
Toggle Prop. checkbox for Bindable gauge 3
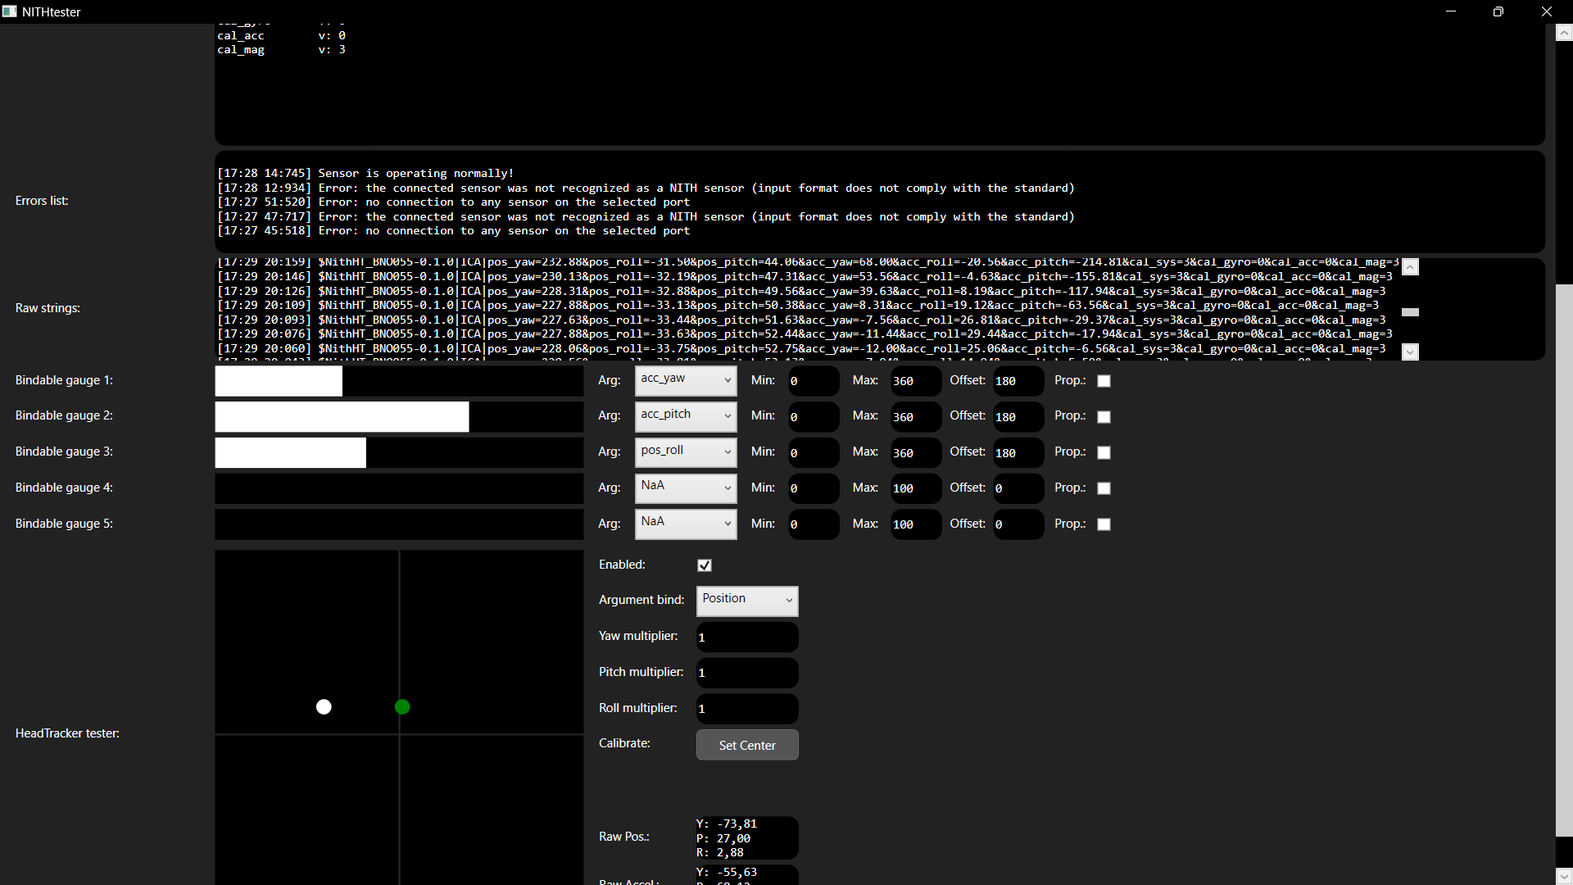tap(1104, 452)
